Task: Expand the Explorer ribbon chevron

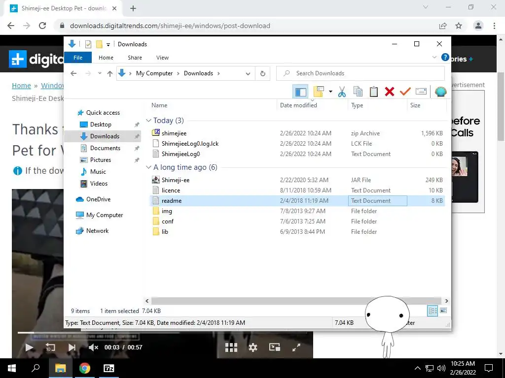Action: point(434,57)
